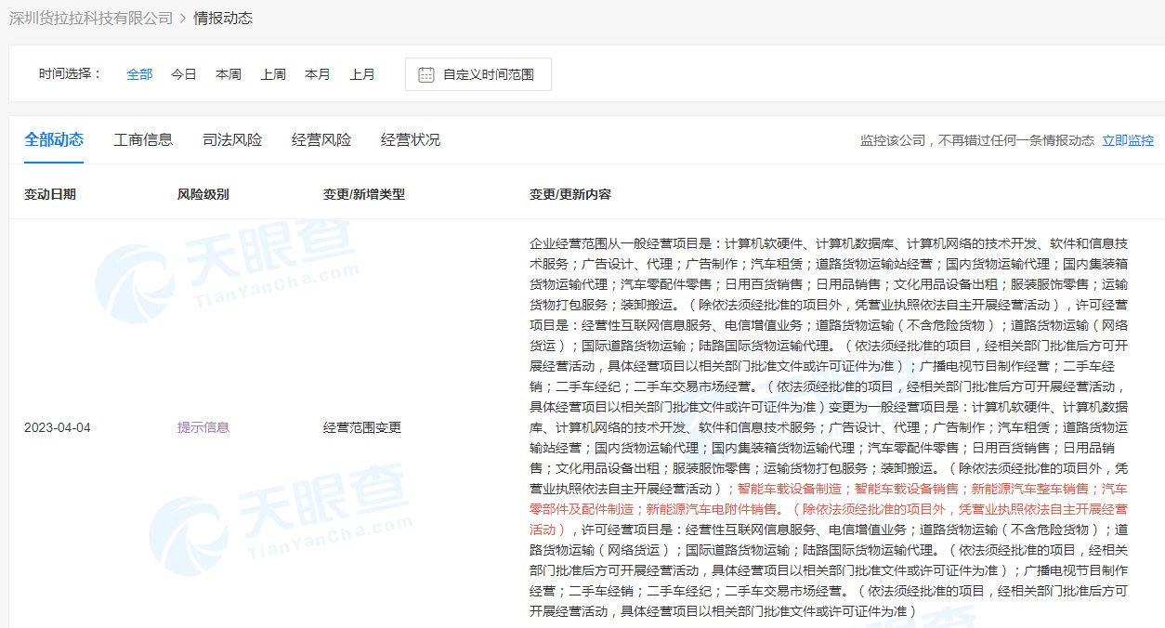This screenshot has height=628, width=1165.
Task: Select the 本周 time filter
Action: coord(229,74)
